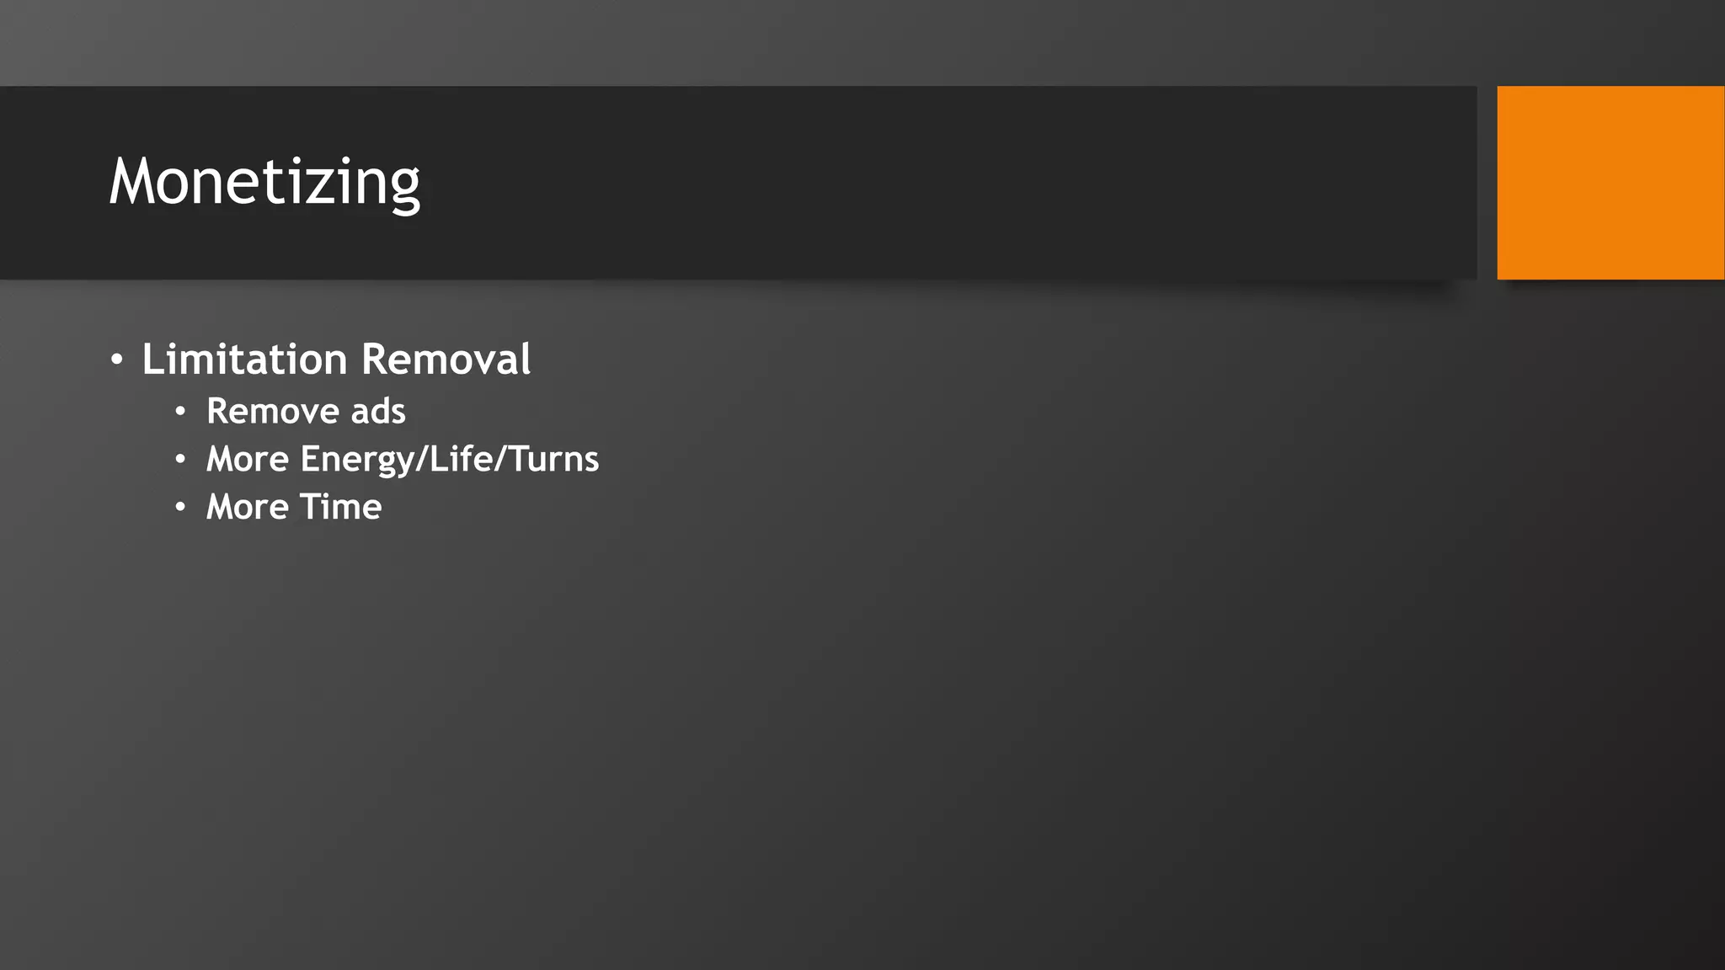Select the orange square accent shape
The image size is (1725, 970).
point(1610,183)
